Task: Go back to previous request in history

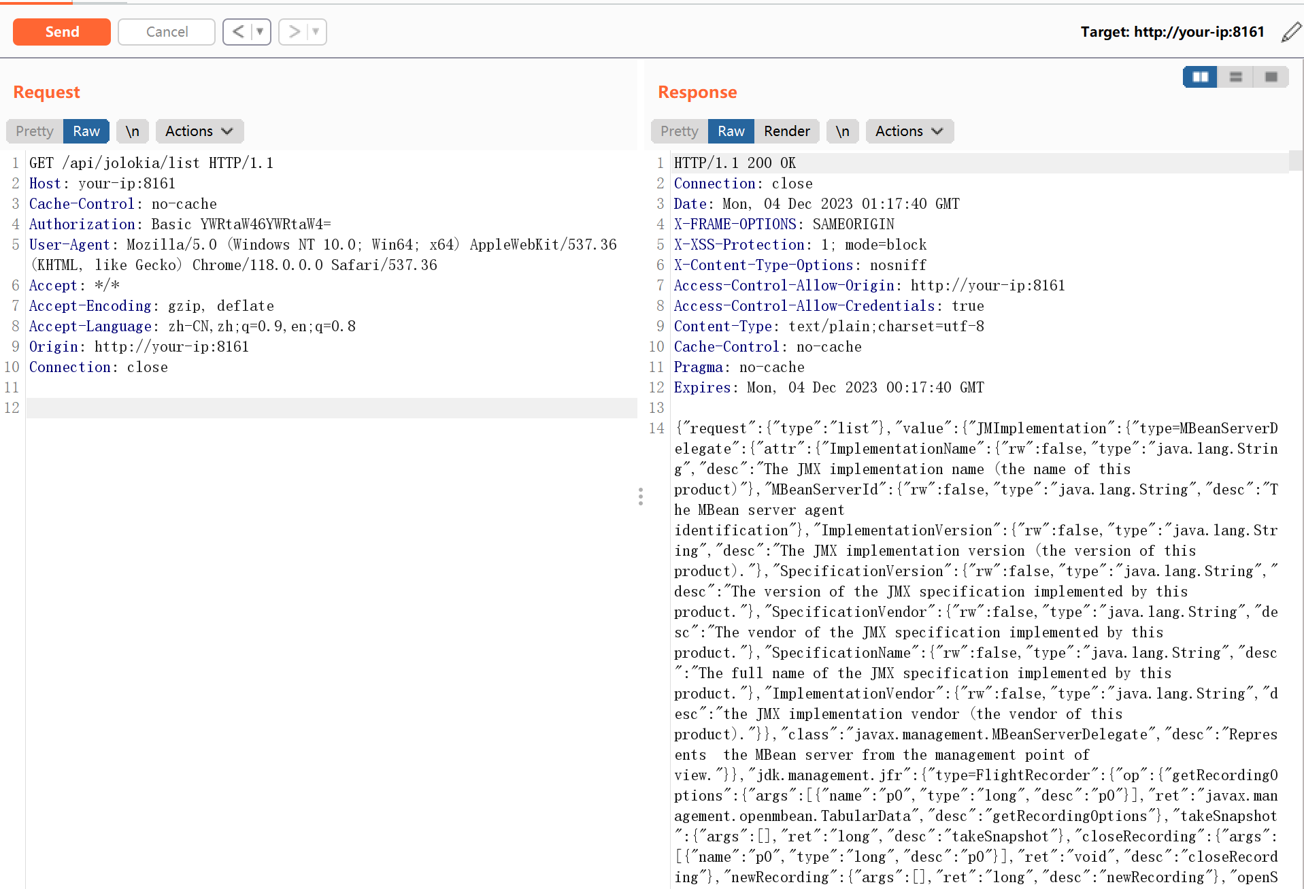Action: point(238,32)
